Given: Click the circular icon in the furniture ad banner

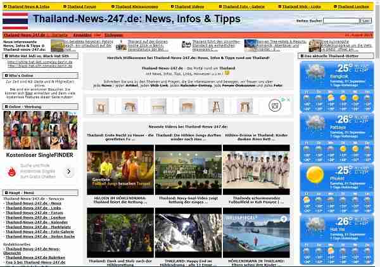Looking at the screenshot, I should 275,105.
